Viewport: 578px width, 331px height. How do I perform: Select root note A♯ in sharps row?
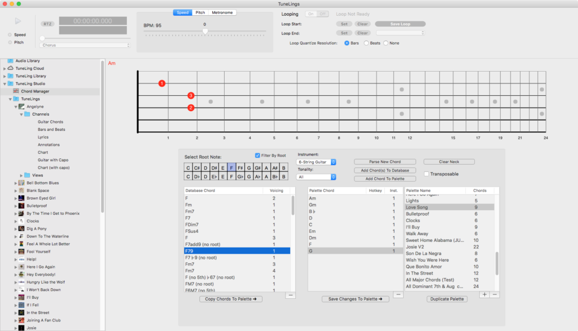(x=275, y=168)
